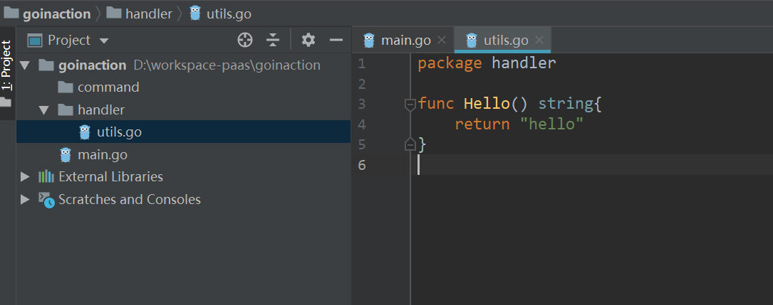Click goinaction breadcrumb in navigation bar
Screen dimensions: 773x305
click(56, 14)
